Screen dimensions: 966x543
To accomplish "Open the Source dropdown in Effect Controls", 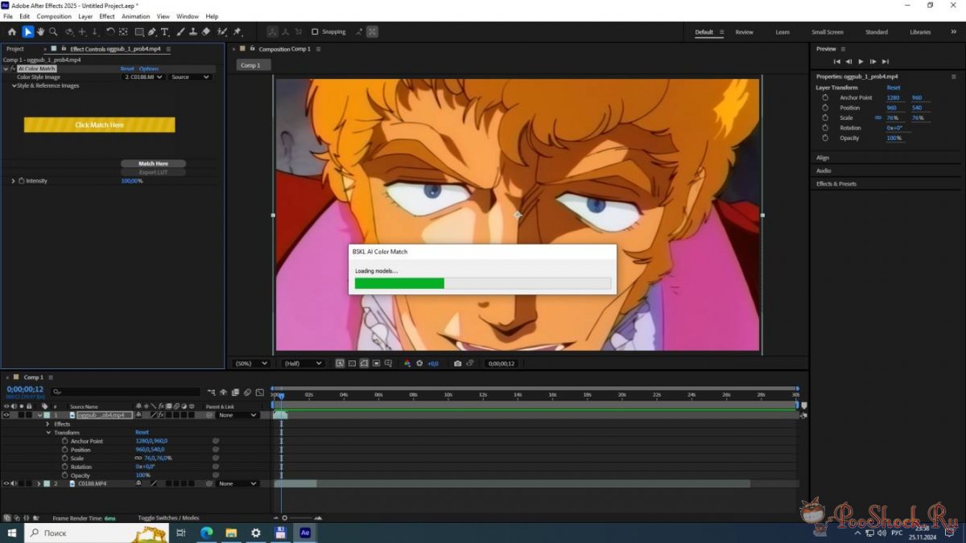I will coord(190,77).
